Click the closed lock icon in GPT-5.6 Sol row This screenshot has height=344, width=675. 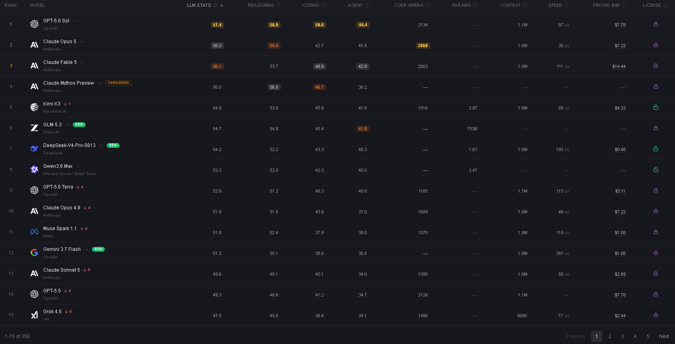(656, 24)
